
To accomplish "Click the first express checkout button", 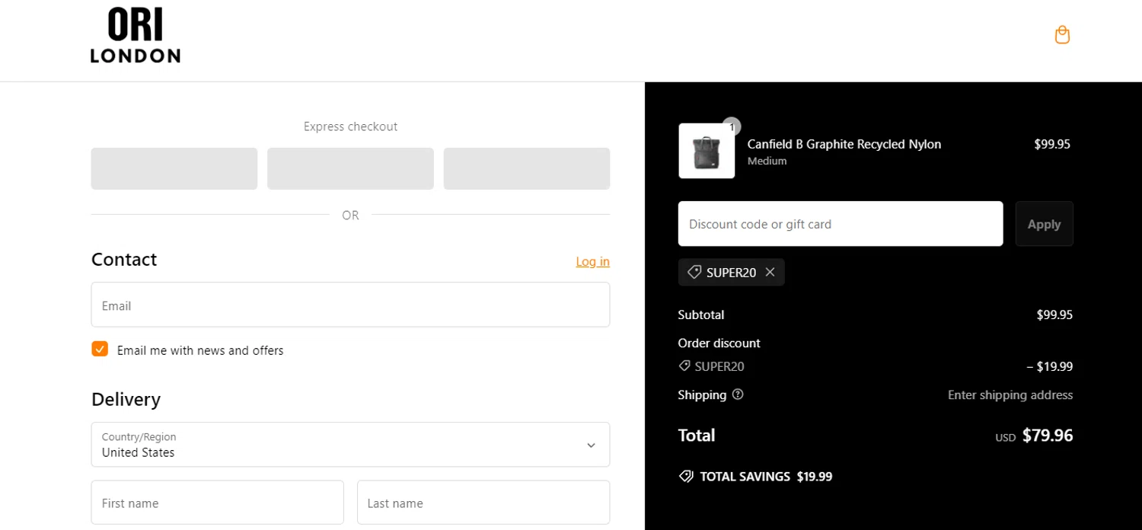I will click(x=174, y=168).
